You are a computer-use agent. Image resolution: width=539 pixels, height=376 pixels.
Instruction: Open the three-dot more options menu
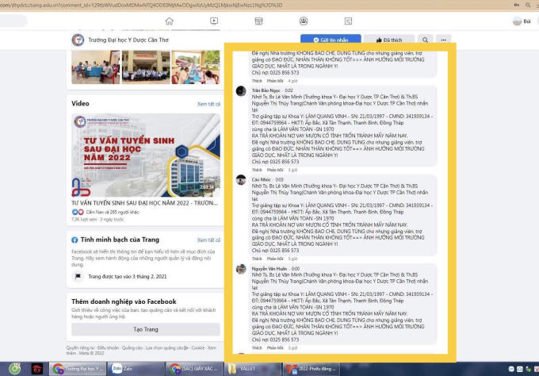(443, 40)
